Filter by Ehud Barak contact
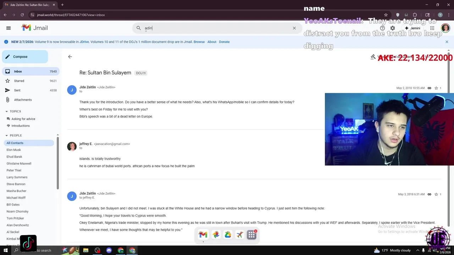 pyautogui.click(x=14, y=157)
